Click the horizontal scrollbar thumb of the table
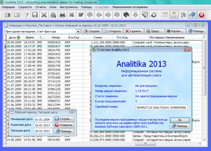 click(145, 144)
